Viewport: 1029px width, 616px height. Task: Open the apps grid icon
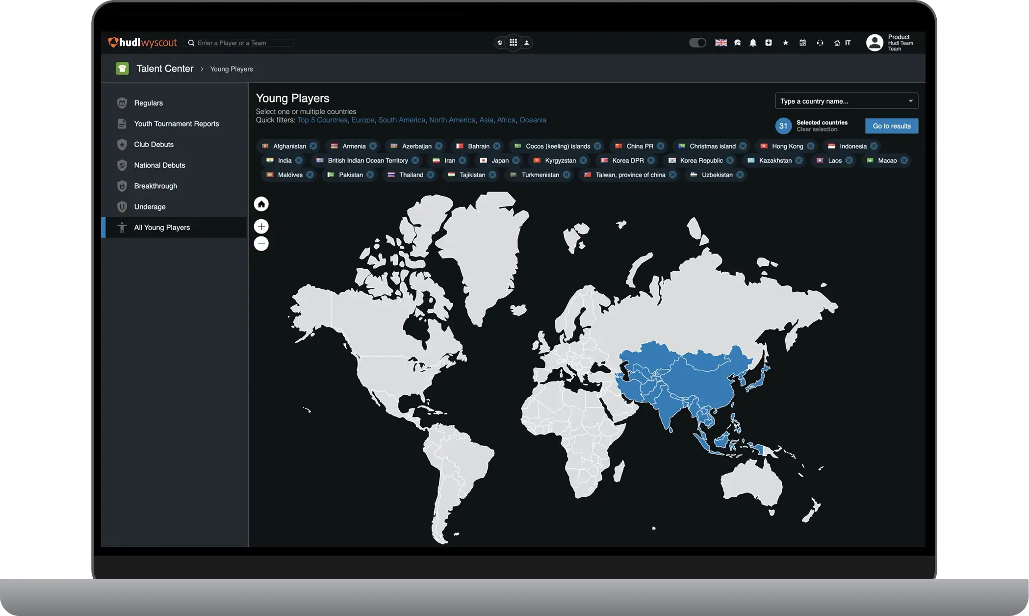[513, 43]
